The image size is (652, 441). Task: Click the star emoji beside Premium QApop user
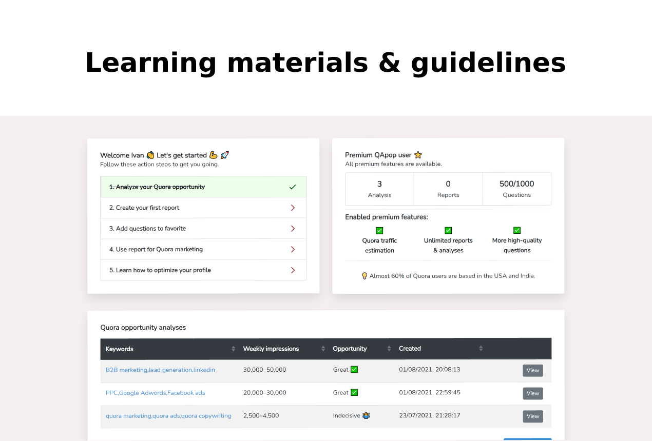pos(417,154)
